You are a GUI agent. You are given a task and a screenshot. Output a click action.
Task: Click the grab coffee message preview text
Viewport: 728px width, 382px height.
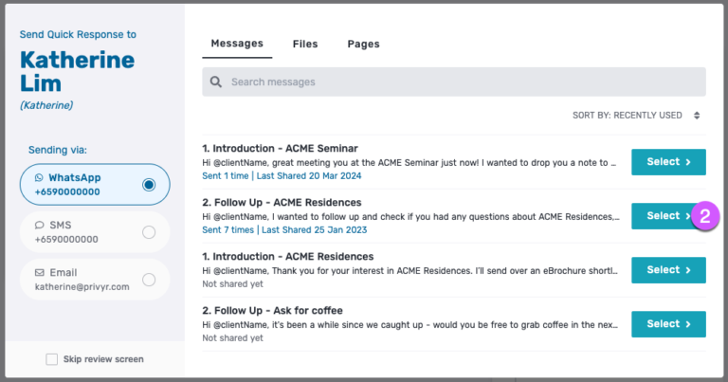click(x=409, y=325)
